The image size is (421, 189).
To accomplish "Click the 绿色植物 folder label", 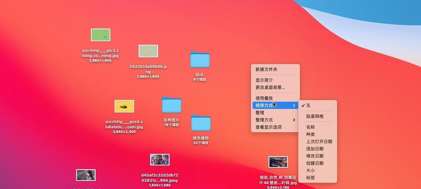I will (x=201, y=138).
